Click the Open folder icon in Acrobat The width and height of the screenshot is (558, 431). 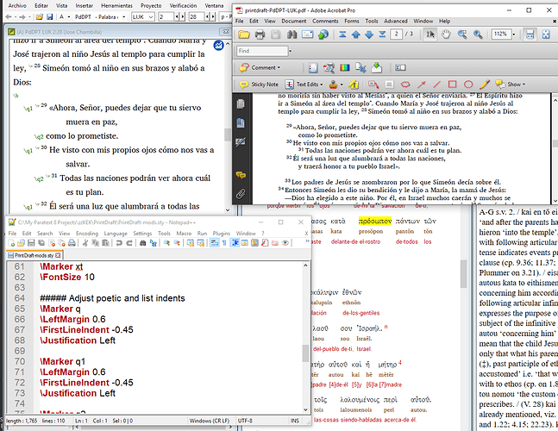point(244,34)
